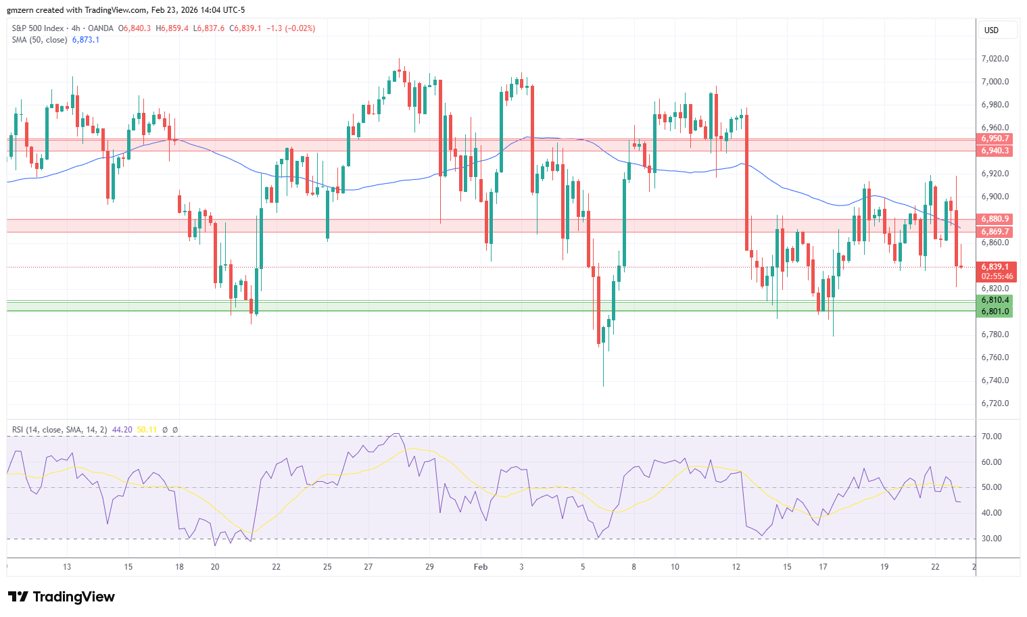The width and height of the screenshot is (1027, 617).
Task: Click the high value H6,859.4
Action: (x=172, y=28)
